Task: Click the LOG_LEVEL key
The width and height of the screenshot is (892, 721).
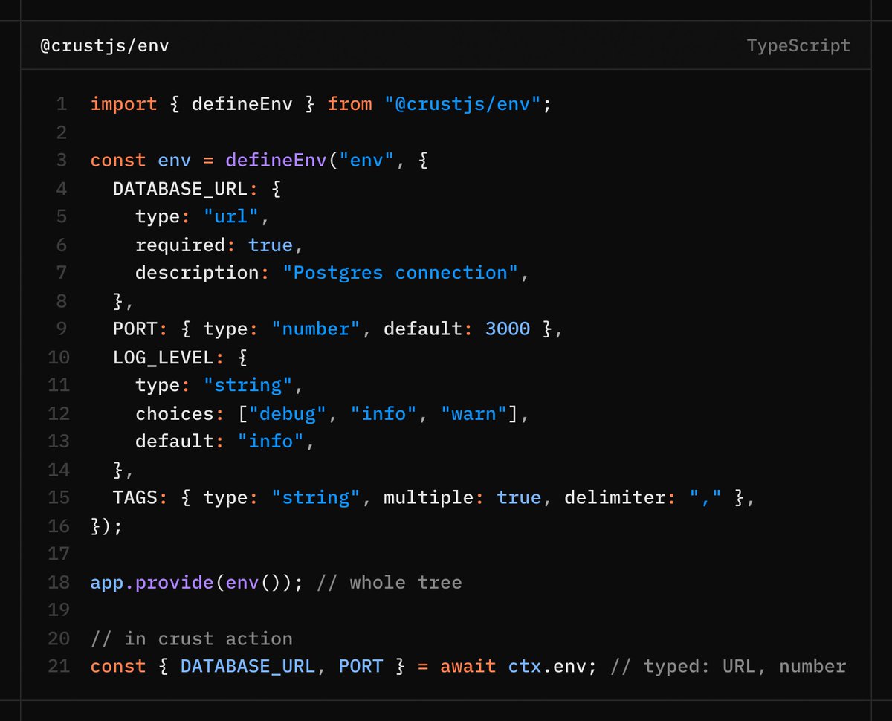Action: point(164,357)
